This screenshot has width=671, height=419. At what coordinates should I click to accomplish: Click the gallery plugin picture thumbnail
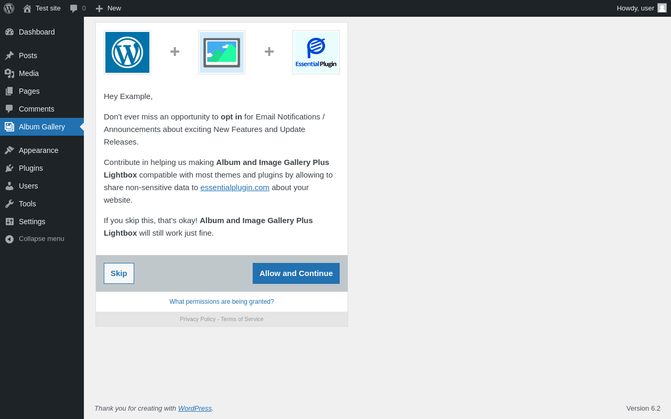click(222, 52)
